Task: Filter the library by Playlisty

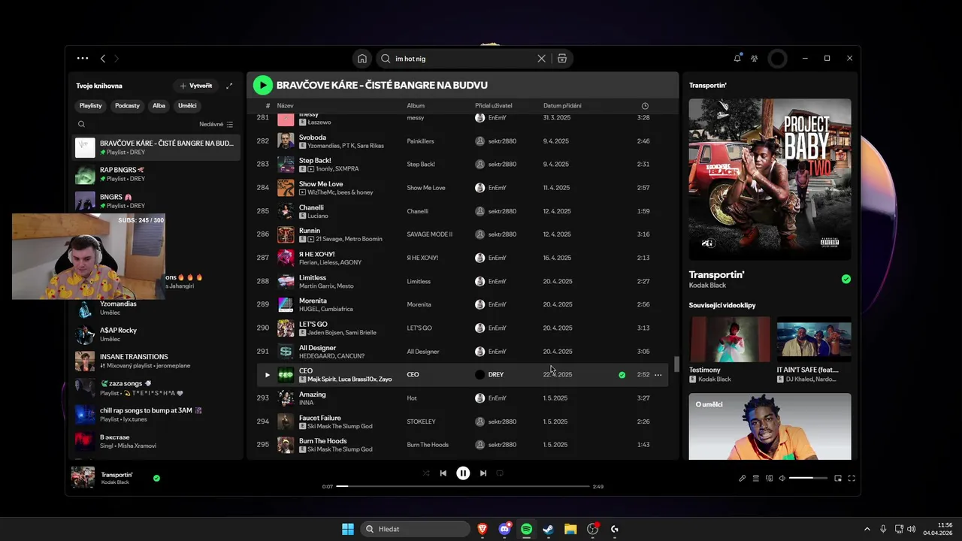Action: [x=91, y=106]
